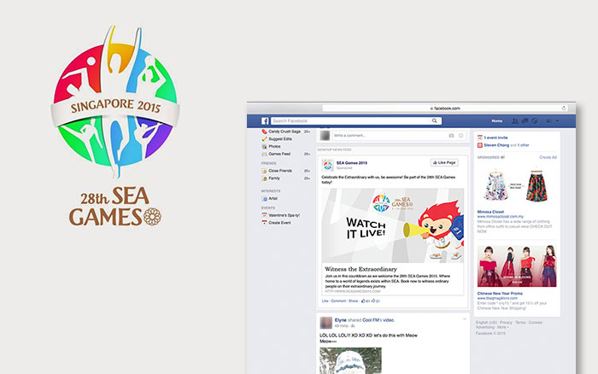Select Close Friends in sidebar
Image resolution: width=598 pixels, height=374 pixels.
pyautogui.click(x=280, y=170)
